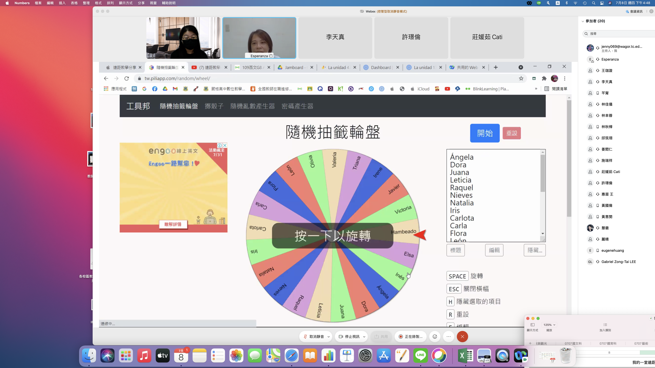The image size is (655, 368).
Task: Click the red 重設 reset button
Action: tap(511, 133)
